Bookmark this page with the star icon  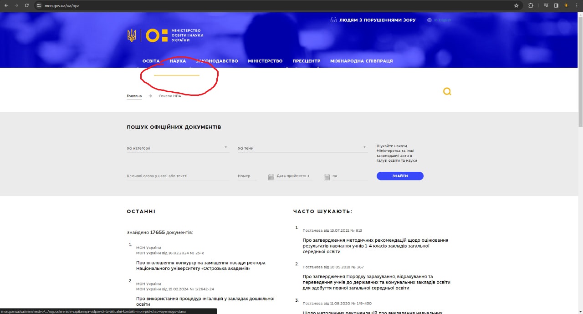coord(516,5)
